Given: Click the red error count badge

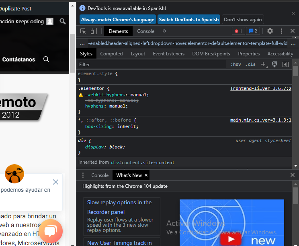Looking at the screenshot, I should 238,31.
